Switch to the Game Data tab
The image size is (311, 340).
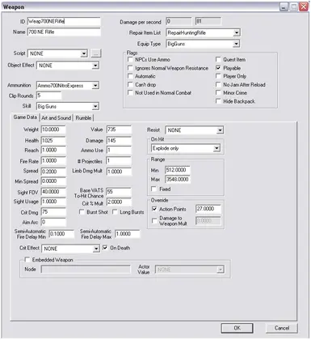(25, 117)
